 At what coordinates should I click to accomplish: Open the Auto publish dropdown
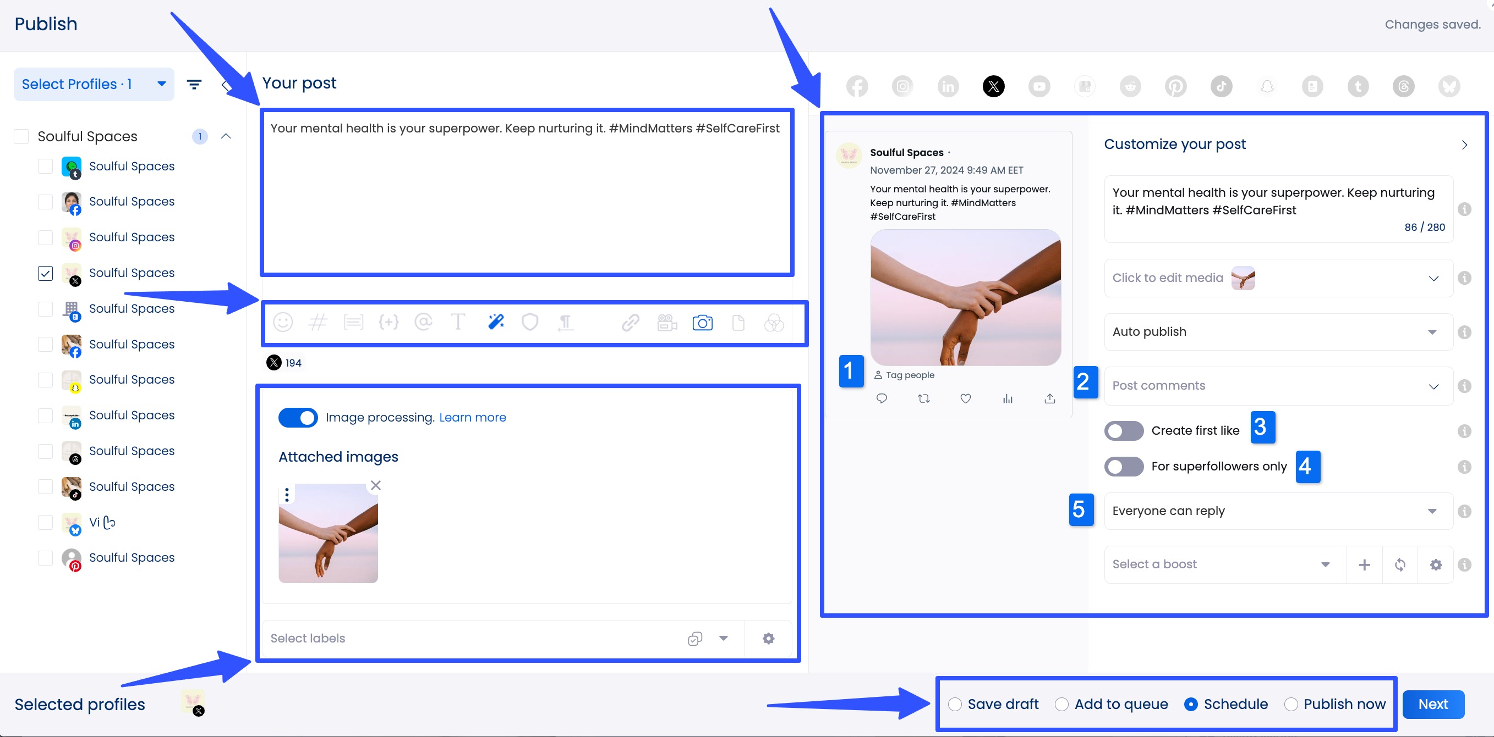click(x=1276, y=331)
